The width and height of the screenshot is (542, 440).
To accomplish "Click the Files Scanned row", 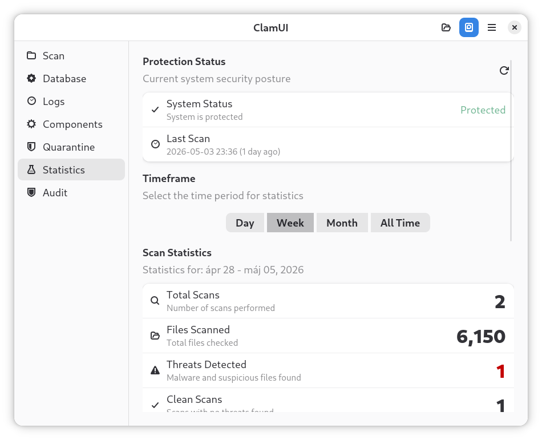I will (x=328, y=336).
